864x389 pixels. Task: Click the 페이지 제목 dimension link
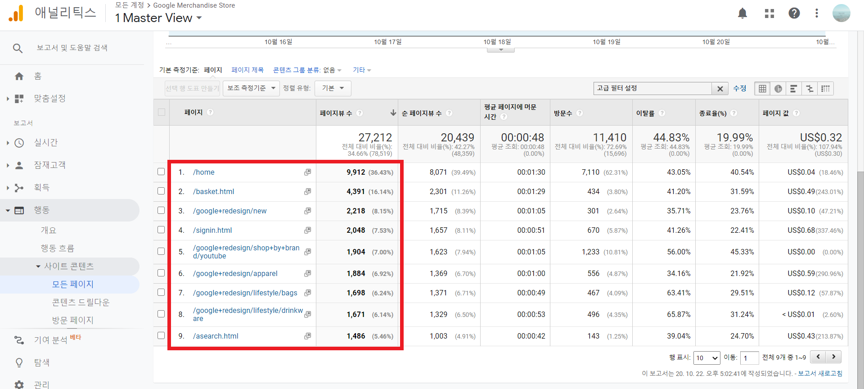tap(247, 70)
